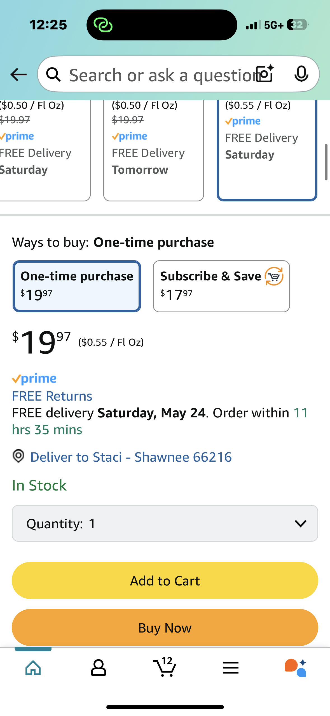Add the item to cart
This screenshot has height=716, width=330.
tap(165, 580)
